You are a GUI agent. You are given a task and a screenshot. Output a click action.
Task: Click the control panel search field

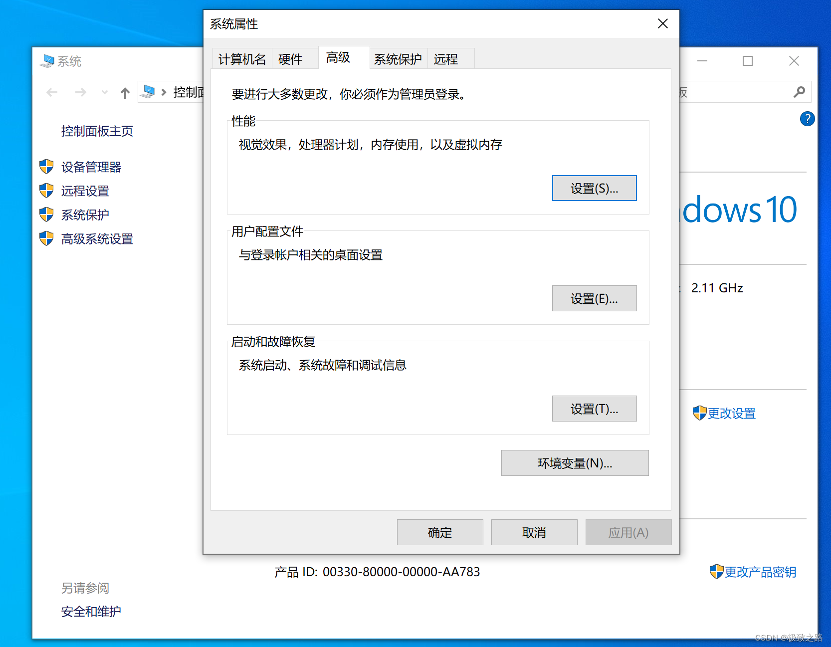(745, 92)
